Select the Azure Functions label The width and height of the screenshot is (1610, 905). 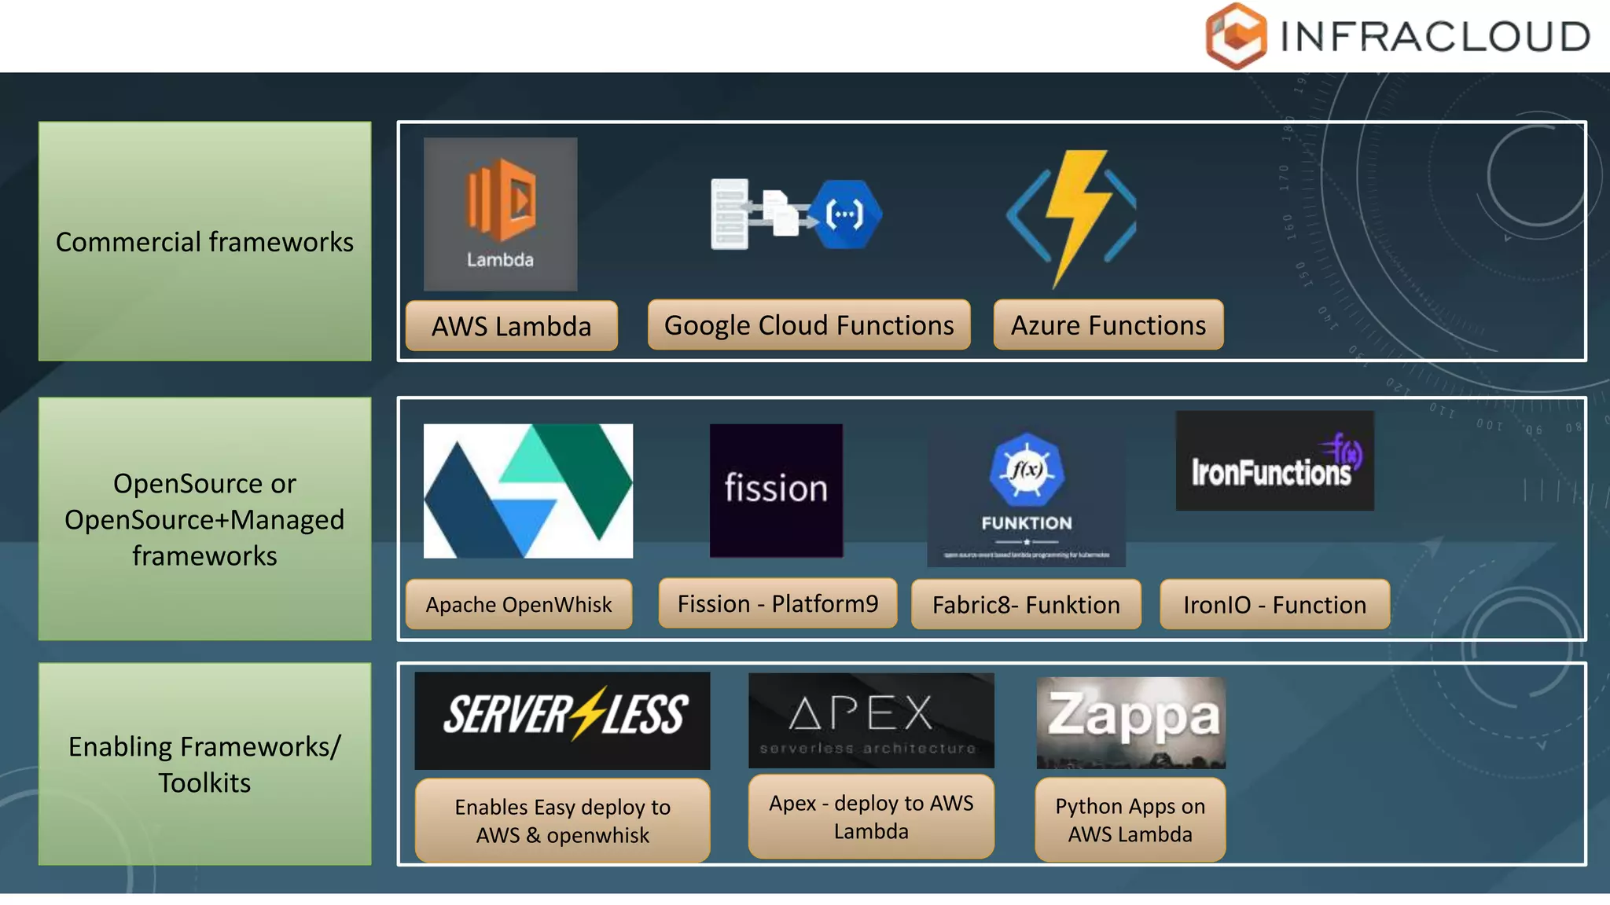pyautogui.click(x=1108, y=325)
